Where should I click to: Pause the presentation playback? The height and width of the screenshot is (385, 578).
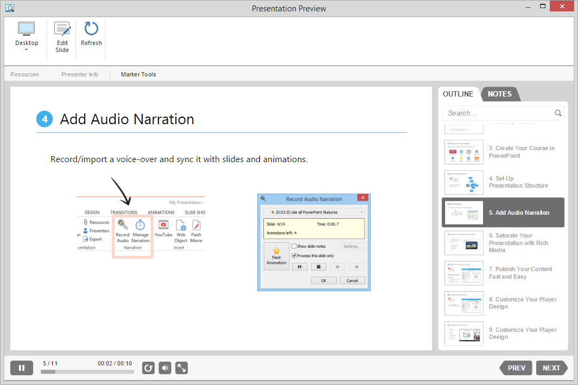pyautogui.click(x=22, y=368)
